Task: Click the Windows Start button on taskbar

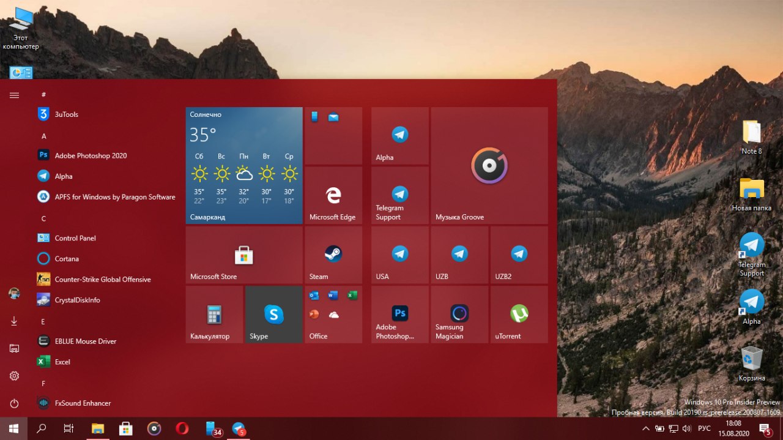Action: (14, 428)
